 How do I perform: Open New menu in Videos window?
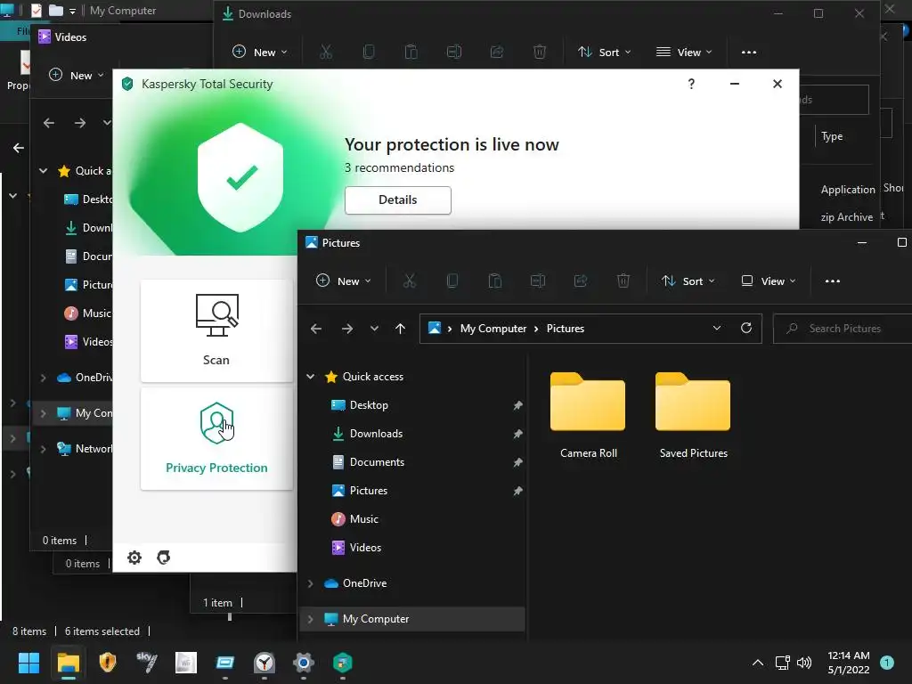pos(77,76)
